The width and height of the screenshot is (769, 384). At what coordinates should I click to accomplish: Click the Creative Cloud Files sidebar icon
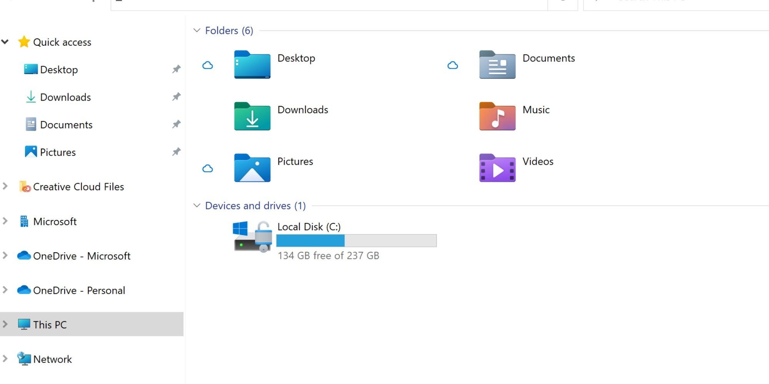(x=25, y=186)
